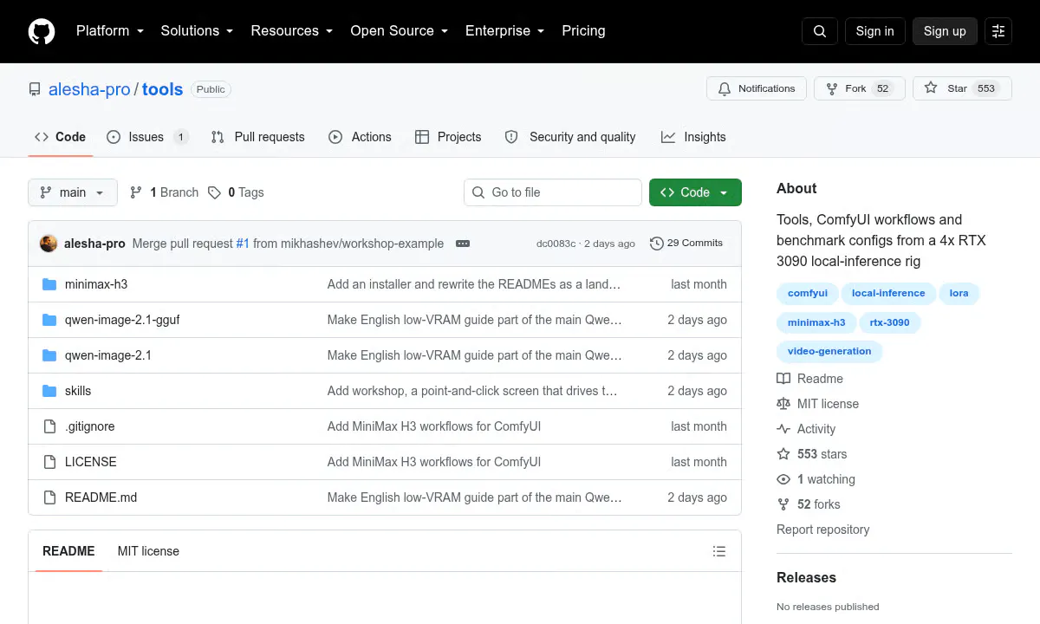Open the 29 Commits history link
The width and height of the screenshot is (1040, 624).
(x=686, y=244)
